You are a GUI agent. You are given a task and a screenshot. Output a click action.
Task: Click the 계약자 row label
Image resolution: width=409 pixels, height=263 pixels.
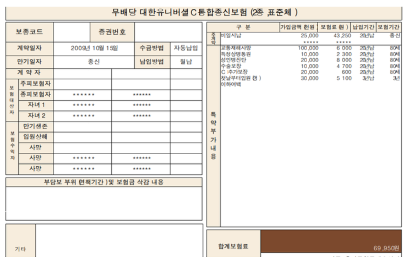coord(29,72)
